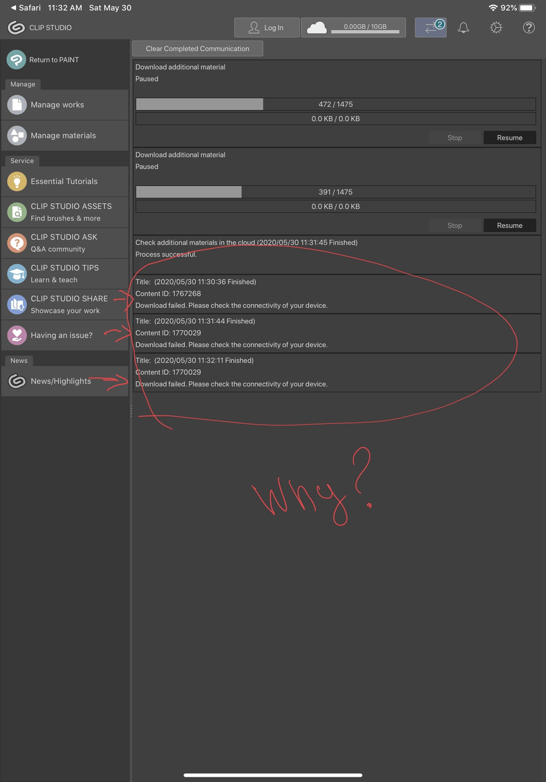Tap the cloud storage icon

[317, 27]
